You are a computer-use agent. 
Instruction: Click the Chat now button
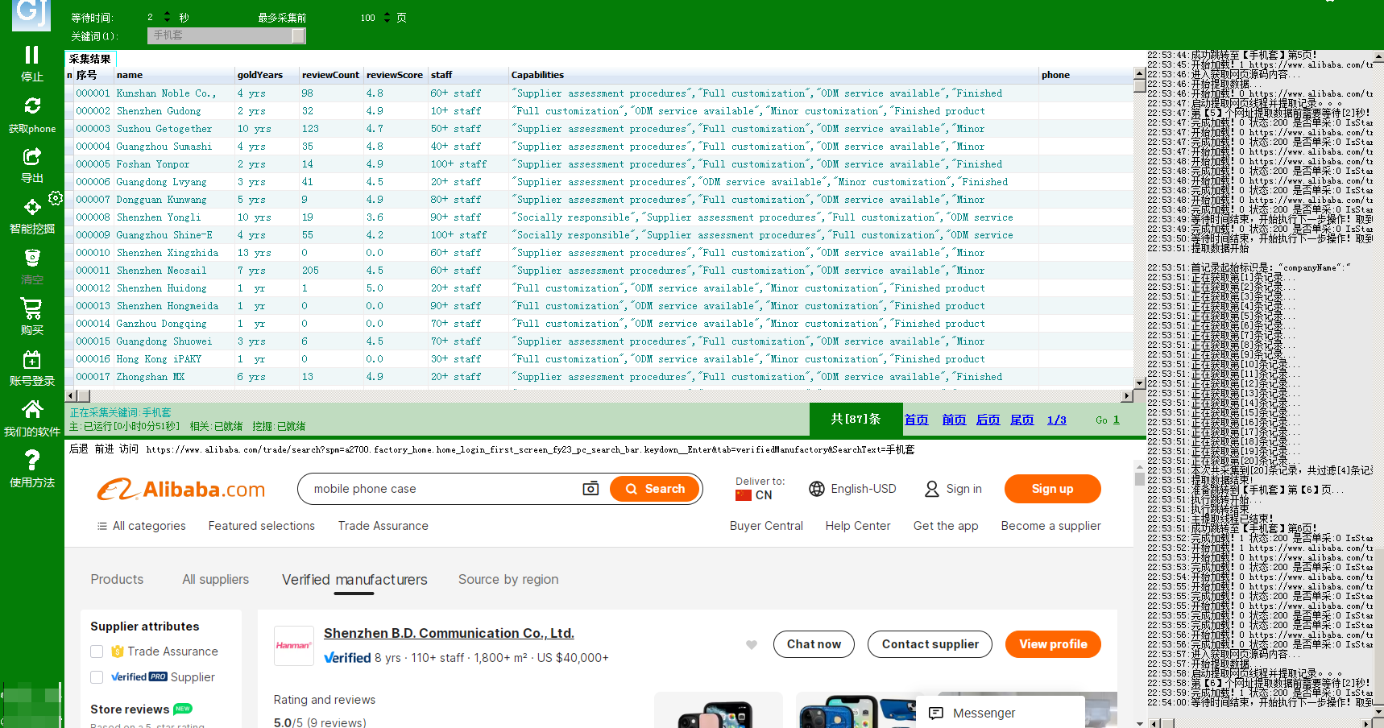(814, 644)
